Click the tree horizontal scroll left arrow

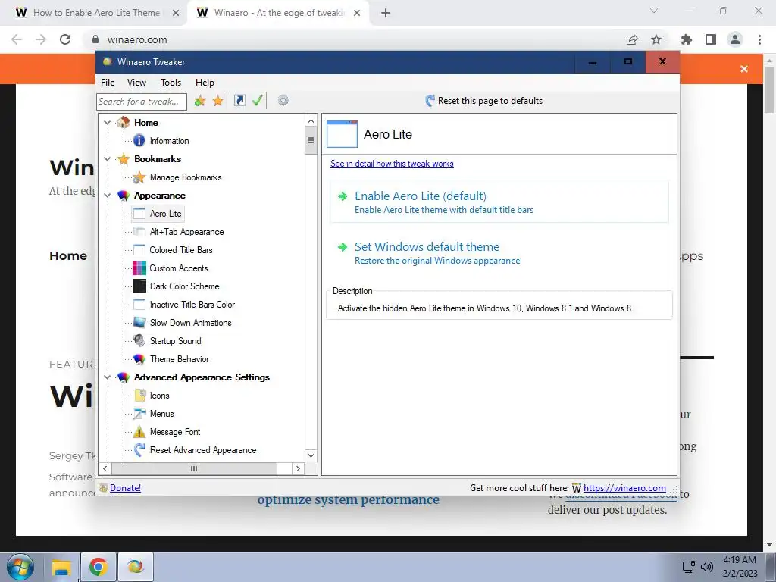(x=105, y=468)
